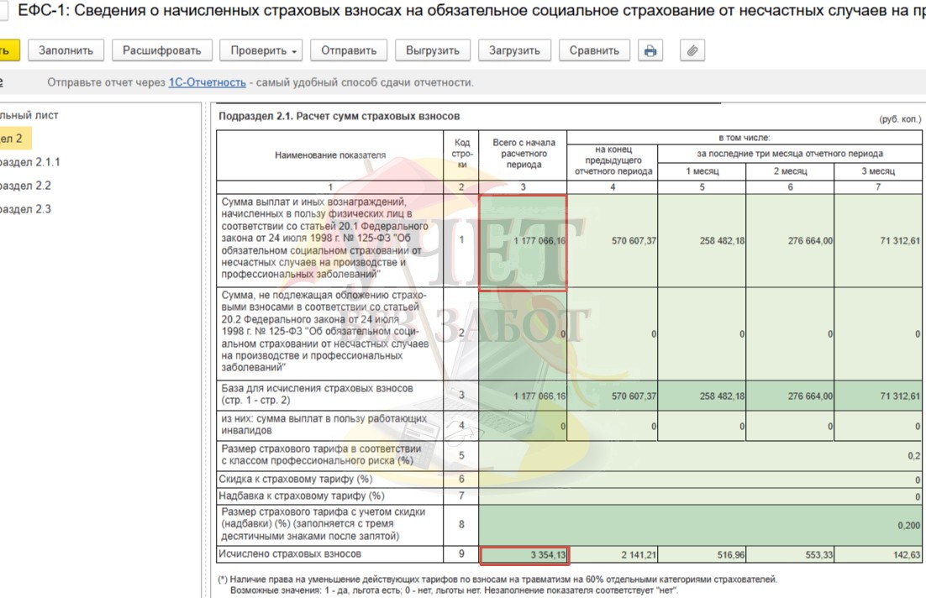Click the cell with value 516,96
The width and height of the screenshot is (926, 598).
(702, 555)
